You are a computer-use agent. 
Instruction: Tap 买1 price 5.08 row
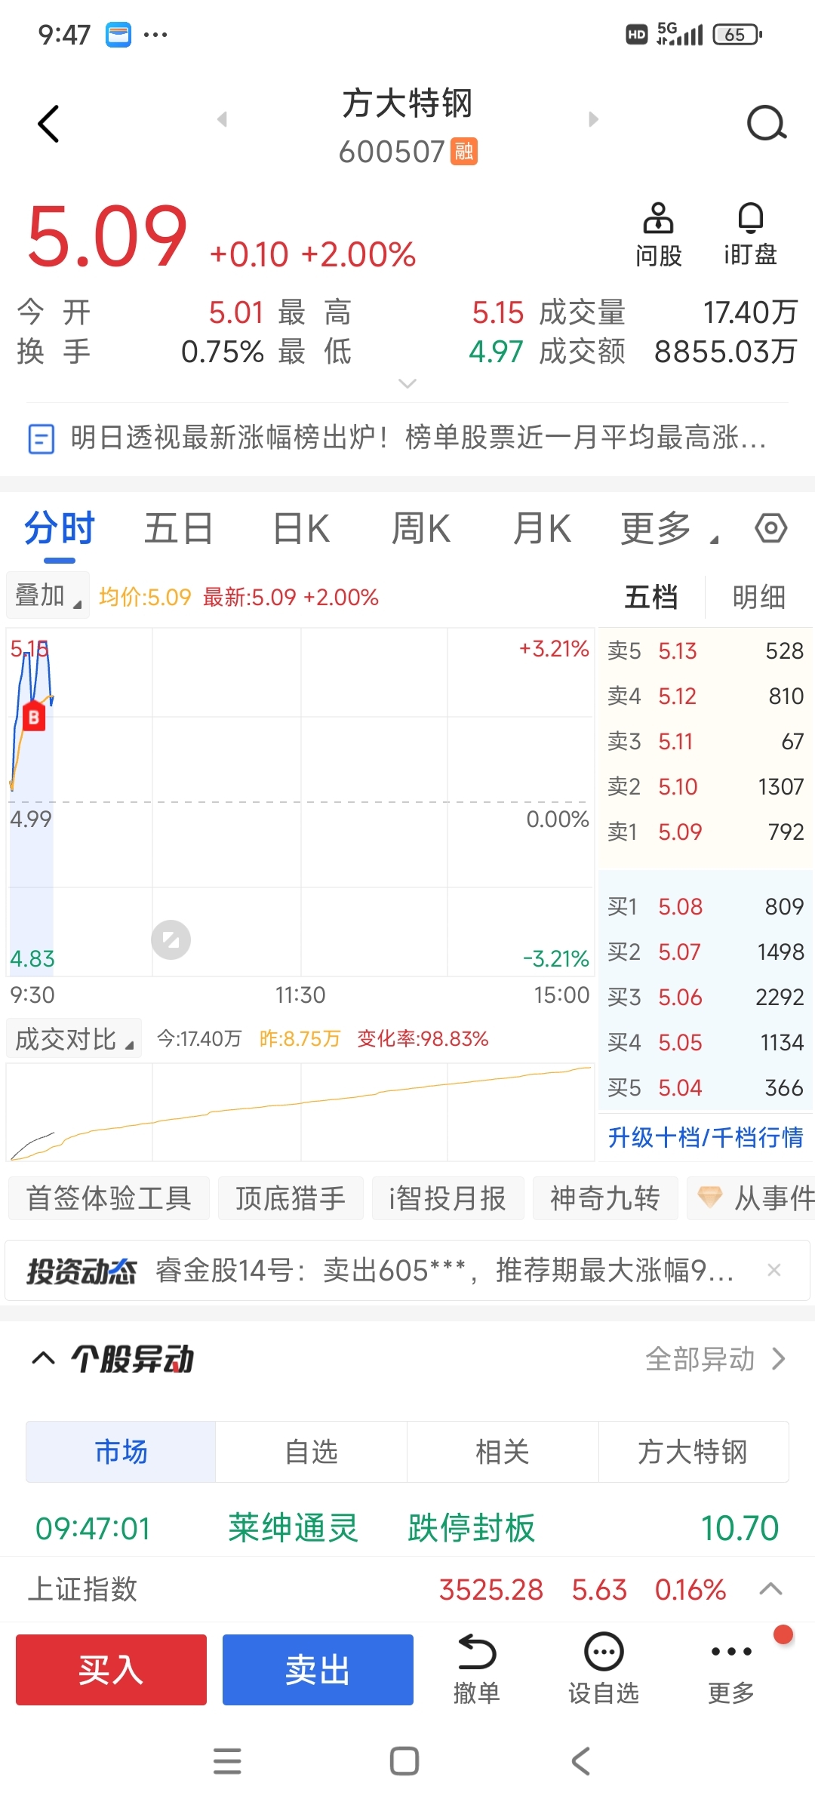pyautogui.click(x=706, y=906)
